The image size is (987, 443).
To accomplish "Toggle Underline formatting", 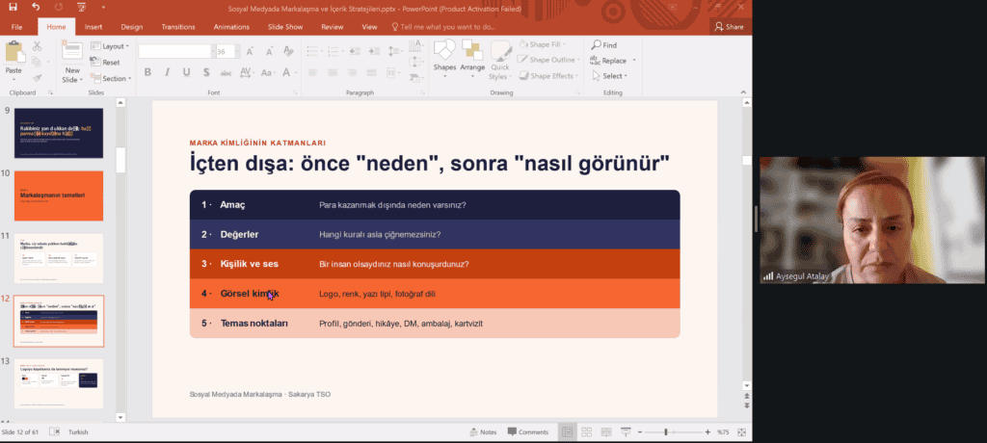I will tap(186, 72).
